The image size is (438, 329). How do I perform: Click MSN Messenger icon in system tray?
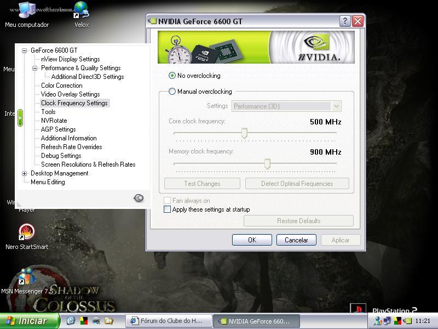coord(378,321)
